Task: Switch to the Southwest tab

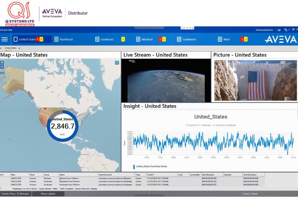Action: [189, 39]
